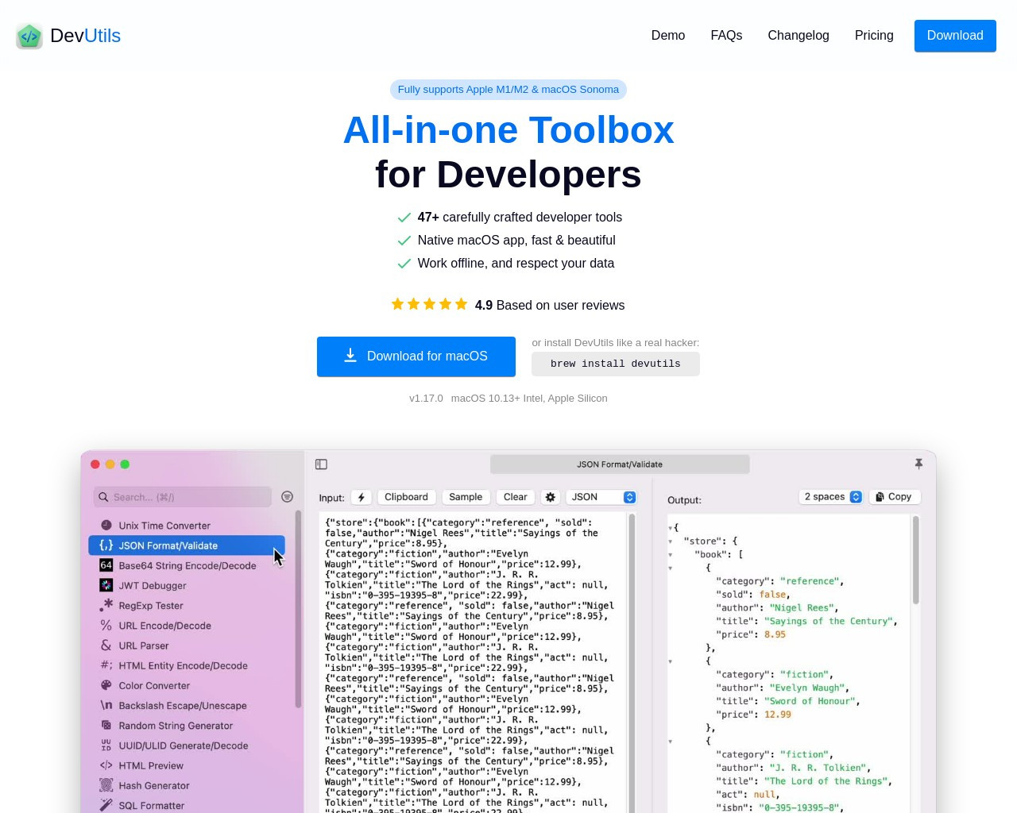Collapse the Evelyn Waugh book object triangle

point(671,661)
